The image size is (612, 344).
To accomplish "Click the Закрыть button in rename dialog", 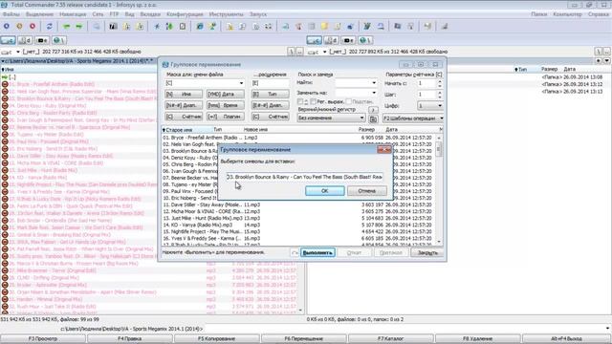I will click(427, 252).
